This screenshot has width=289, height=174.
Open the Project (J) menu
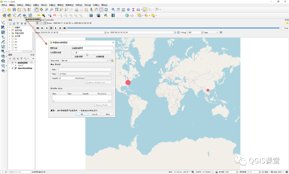tap(4, 5)
